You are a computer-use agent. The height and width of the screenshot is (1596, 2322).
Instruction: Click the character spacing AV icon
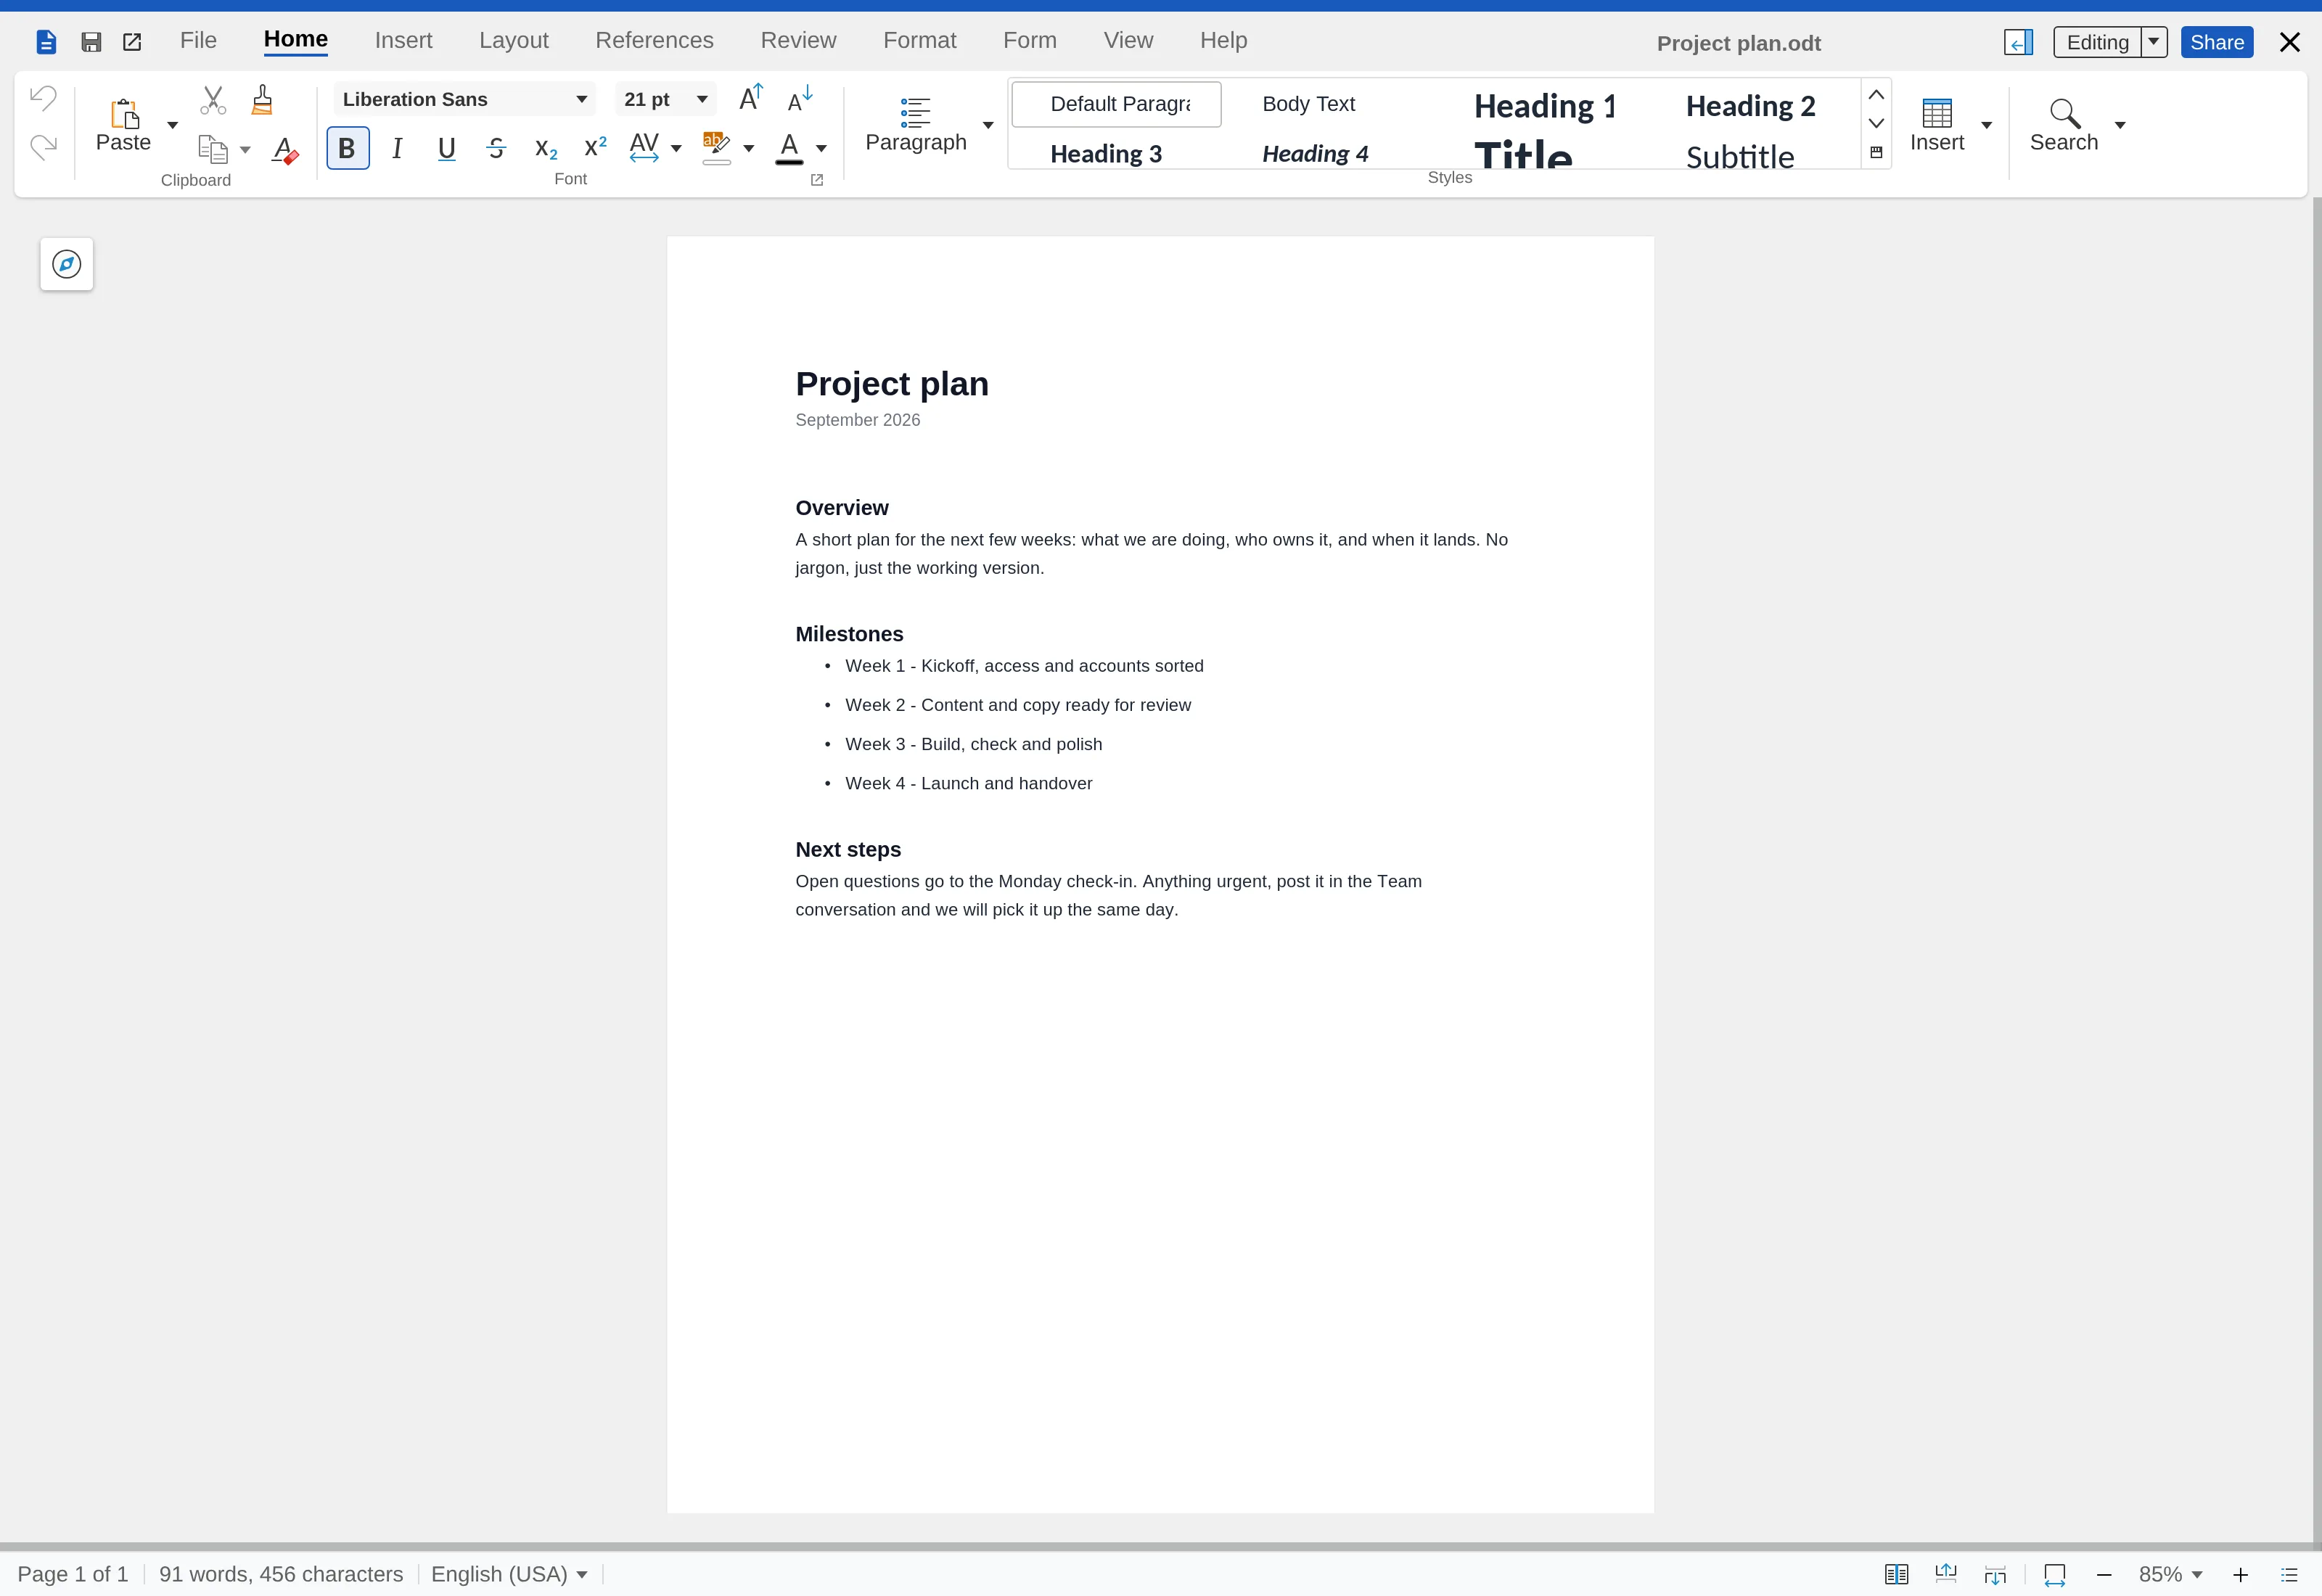coord(644,147)
